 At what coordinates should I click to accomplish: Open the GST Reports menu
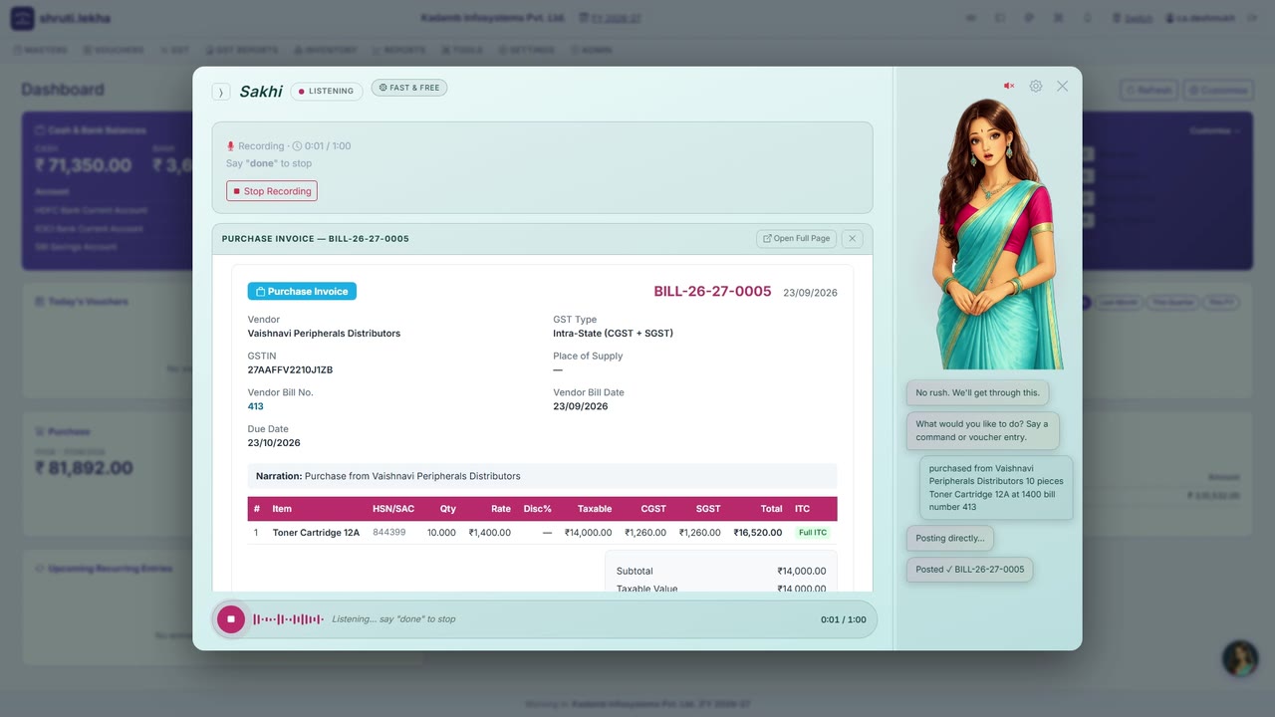(x=242, y=50)
